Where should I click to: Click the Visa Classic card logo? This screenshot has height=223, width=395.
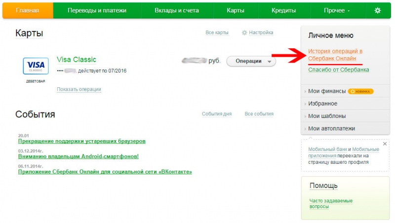(36, 66)
